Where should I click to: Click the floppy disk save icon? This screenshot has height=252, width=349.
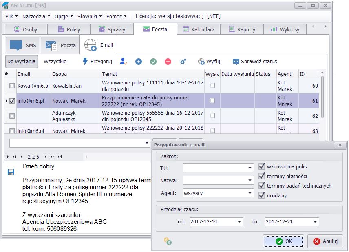[11, 172]
